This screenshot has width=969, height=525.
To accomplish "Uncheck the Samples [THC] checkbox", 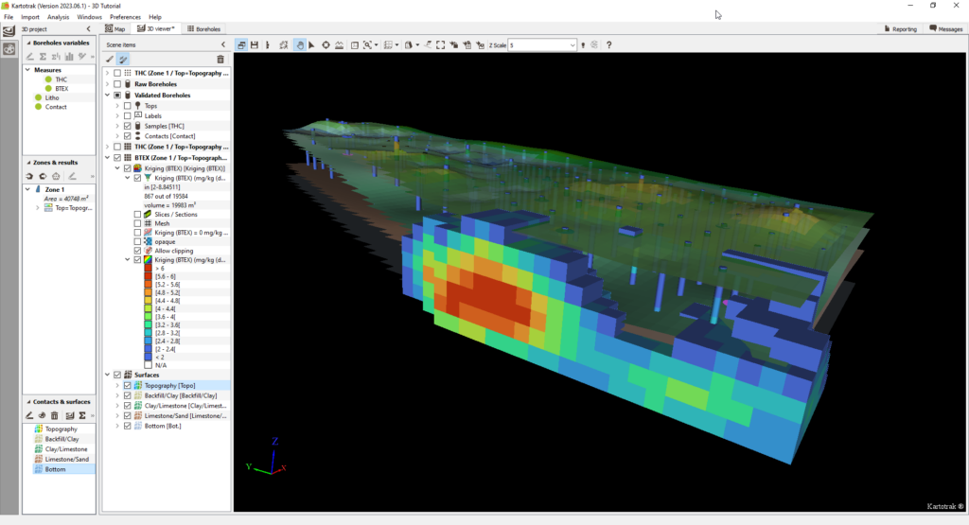I will [x=128, y=126].
